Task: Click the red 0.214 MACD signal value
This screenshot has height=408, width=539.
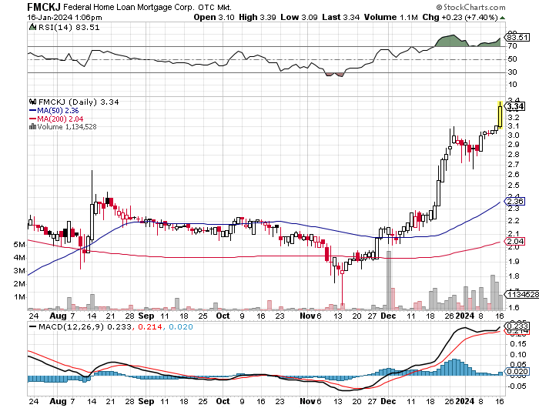Action: (150, 326)
